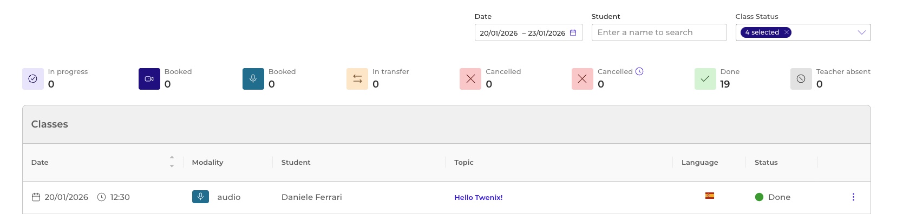Expand the Class Status dropdown arrow
The image size is (903, 214).
862,32
